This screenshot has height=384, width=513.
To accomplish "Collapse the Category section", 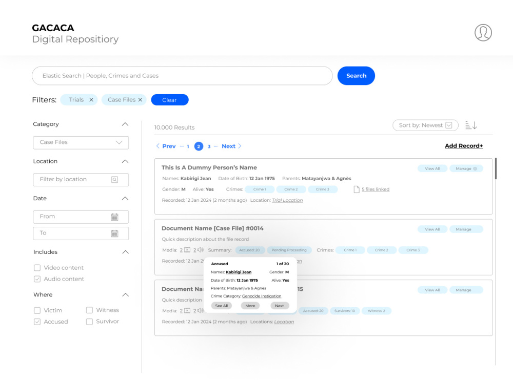I will (x=125, y=124).
